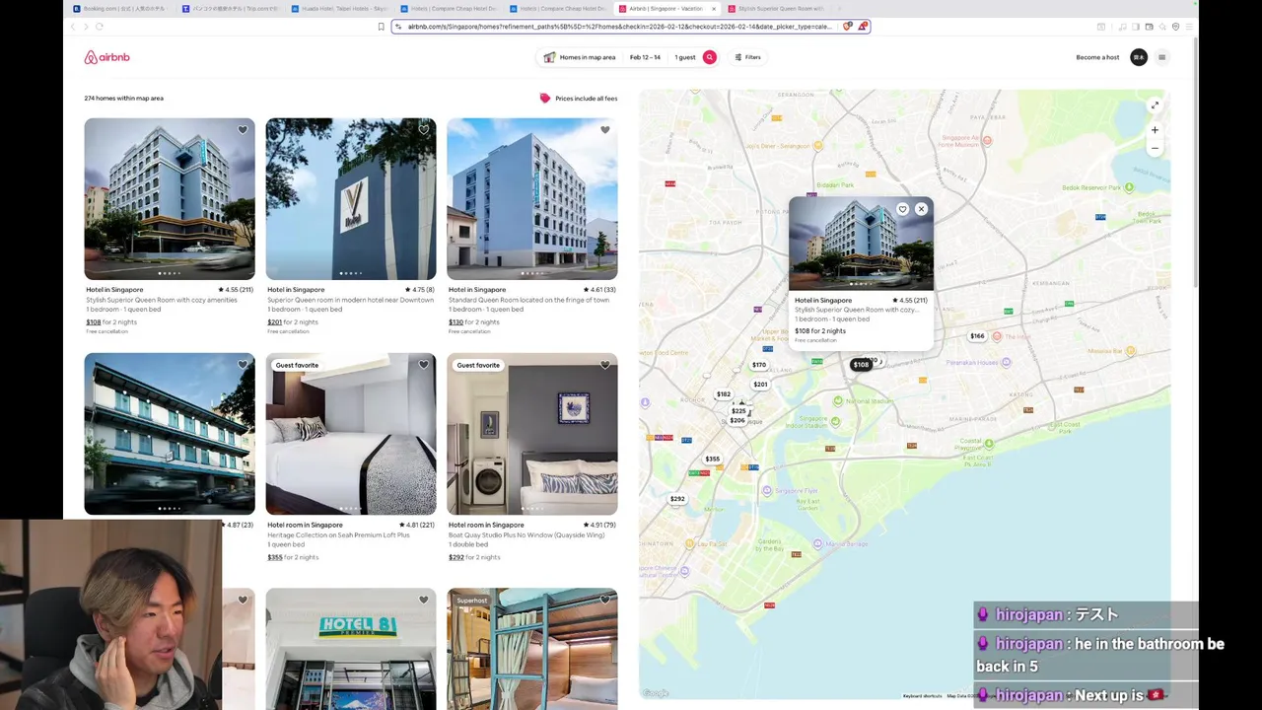The width and height of the screenshot is (1262, 710).
Task: Zoom out on the map
Action: 1155,149
